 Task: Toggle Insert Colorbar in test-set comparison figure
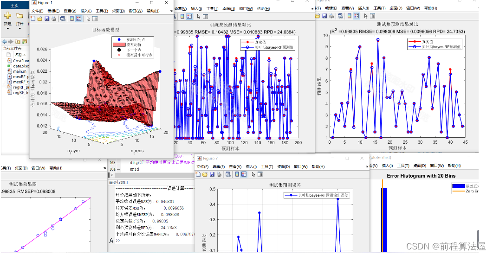(x=350, y=16)
